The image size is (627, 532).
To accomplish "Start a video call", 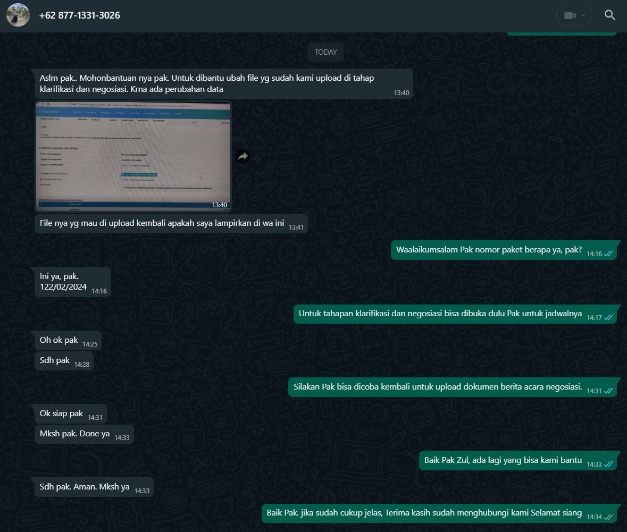I will tap(569, 15).
